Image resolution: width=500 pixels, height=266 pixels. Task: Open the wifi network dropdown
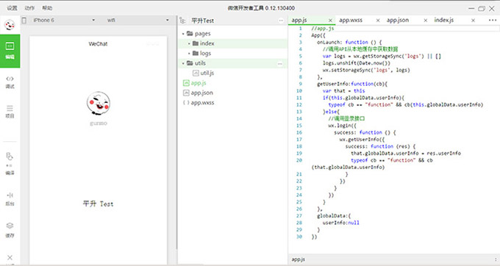(x=137, y=20)
